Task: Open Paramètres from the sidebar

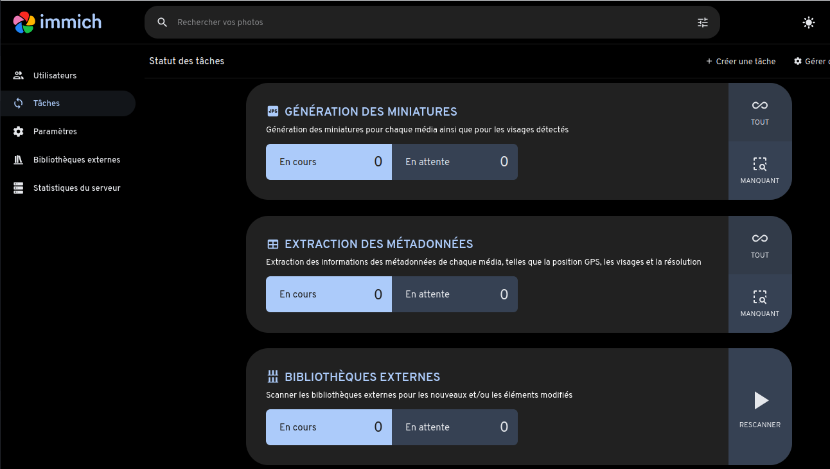Action: [55, 132]
